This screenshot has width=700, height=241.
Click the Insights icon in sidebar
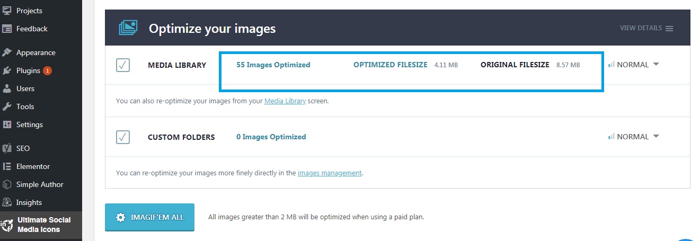(x=7, y=202)
